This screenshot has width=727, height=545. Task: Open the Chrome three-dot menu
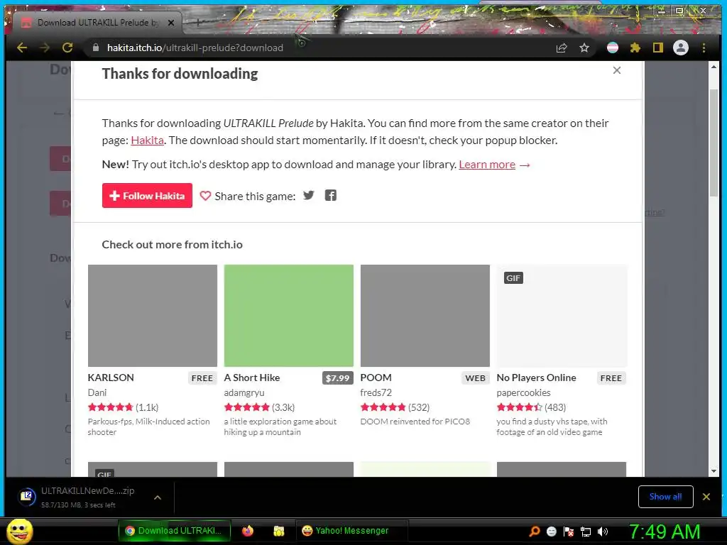[704, 48]
